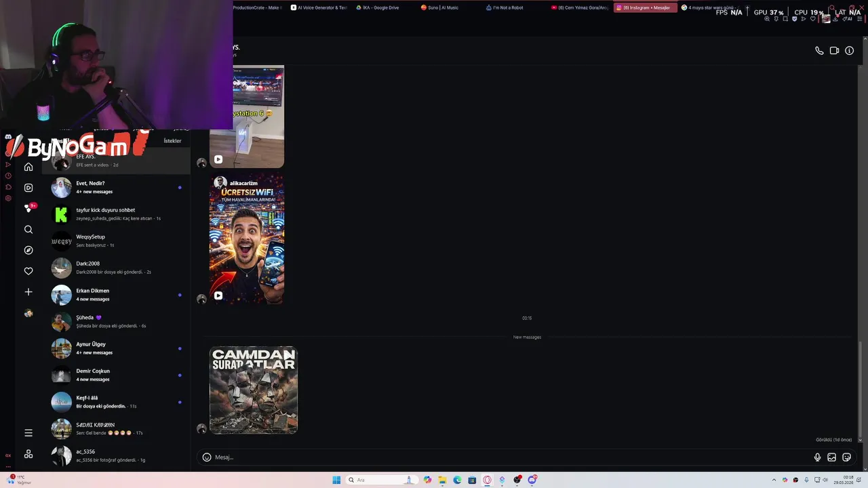The width and height of the screenshot is (868, 488).
Task: Open the İstekler requests link
Action: point(172,141)
